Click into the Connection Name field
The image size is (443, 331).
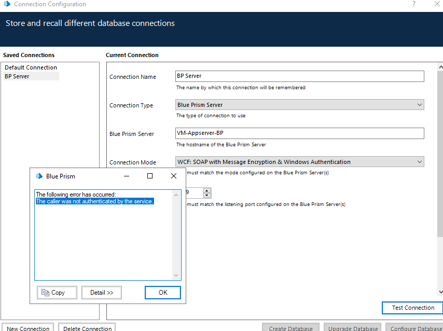(300, 76)
